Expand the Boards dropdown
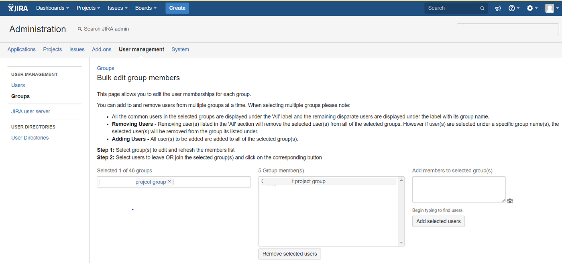The width and height of the screenshot is (562, 263). click(145, 8)
